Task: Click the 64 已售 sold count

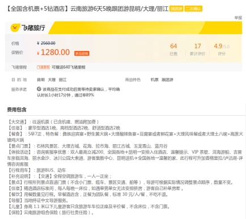Action: point(173,49)
